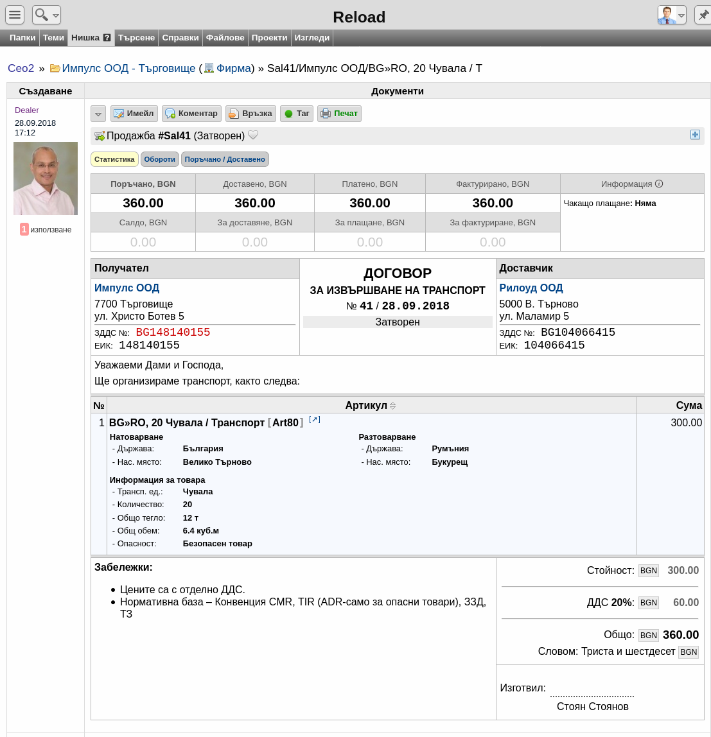The width and height of the screenshot is (711, 737).
Task: Open the article external link icon next to Art80
Action: 315,420
